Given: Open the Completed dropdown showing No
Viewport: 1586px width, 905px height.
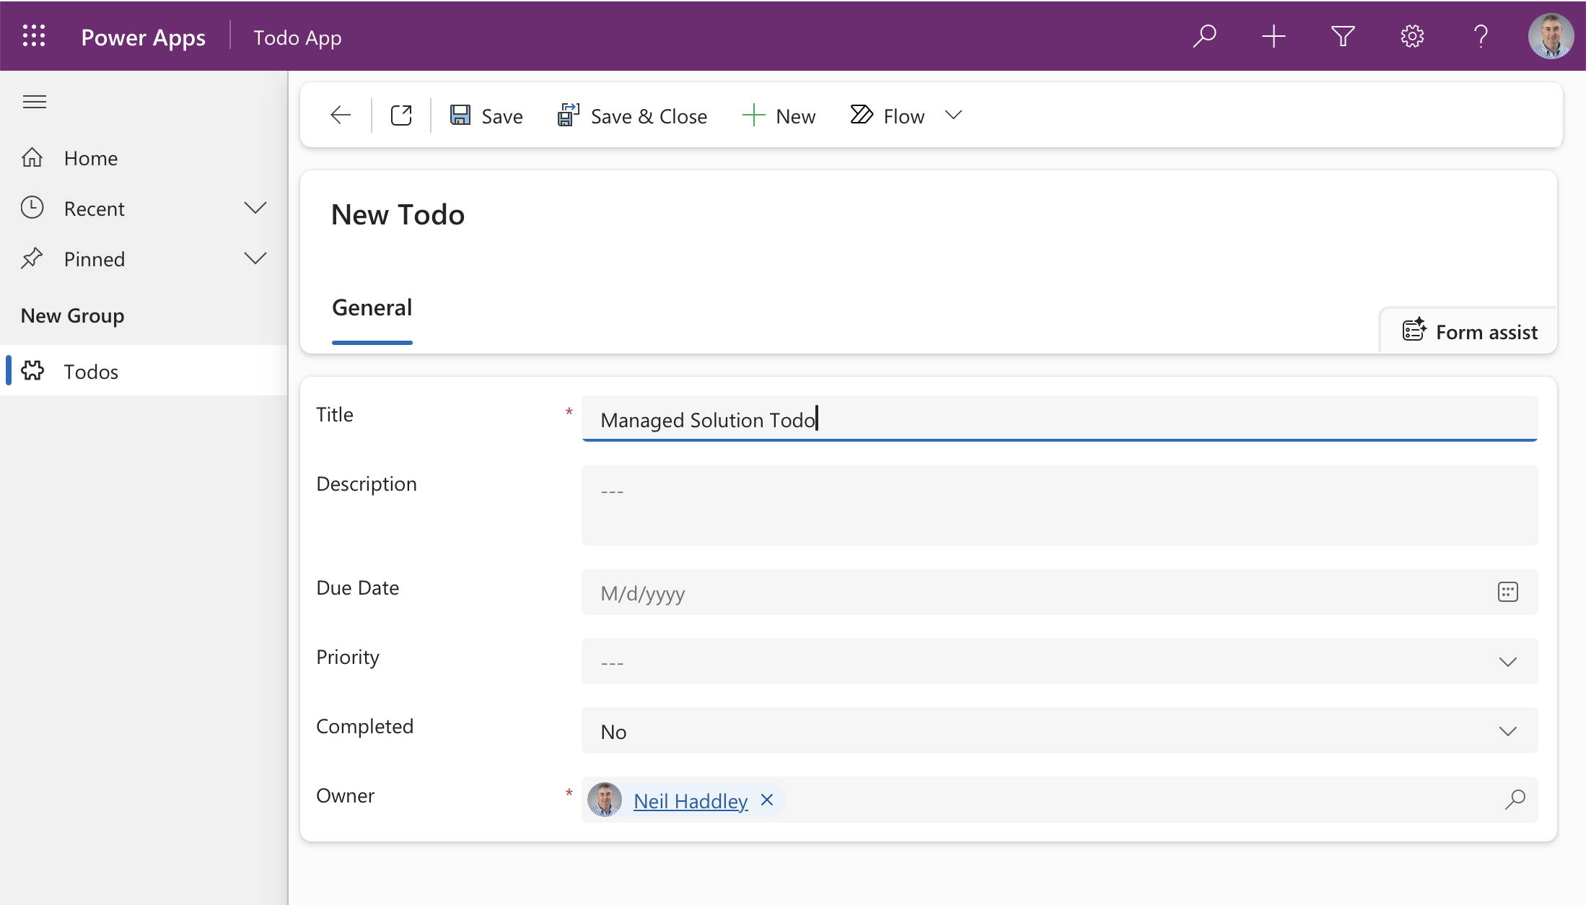Looking at the screenshot, I should click(1059, 731).
